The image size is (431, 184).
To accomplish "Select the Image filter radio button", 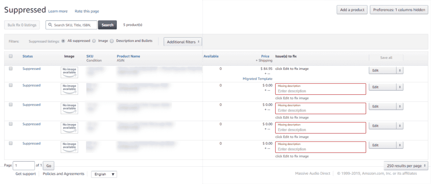I will coord(94,41).
